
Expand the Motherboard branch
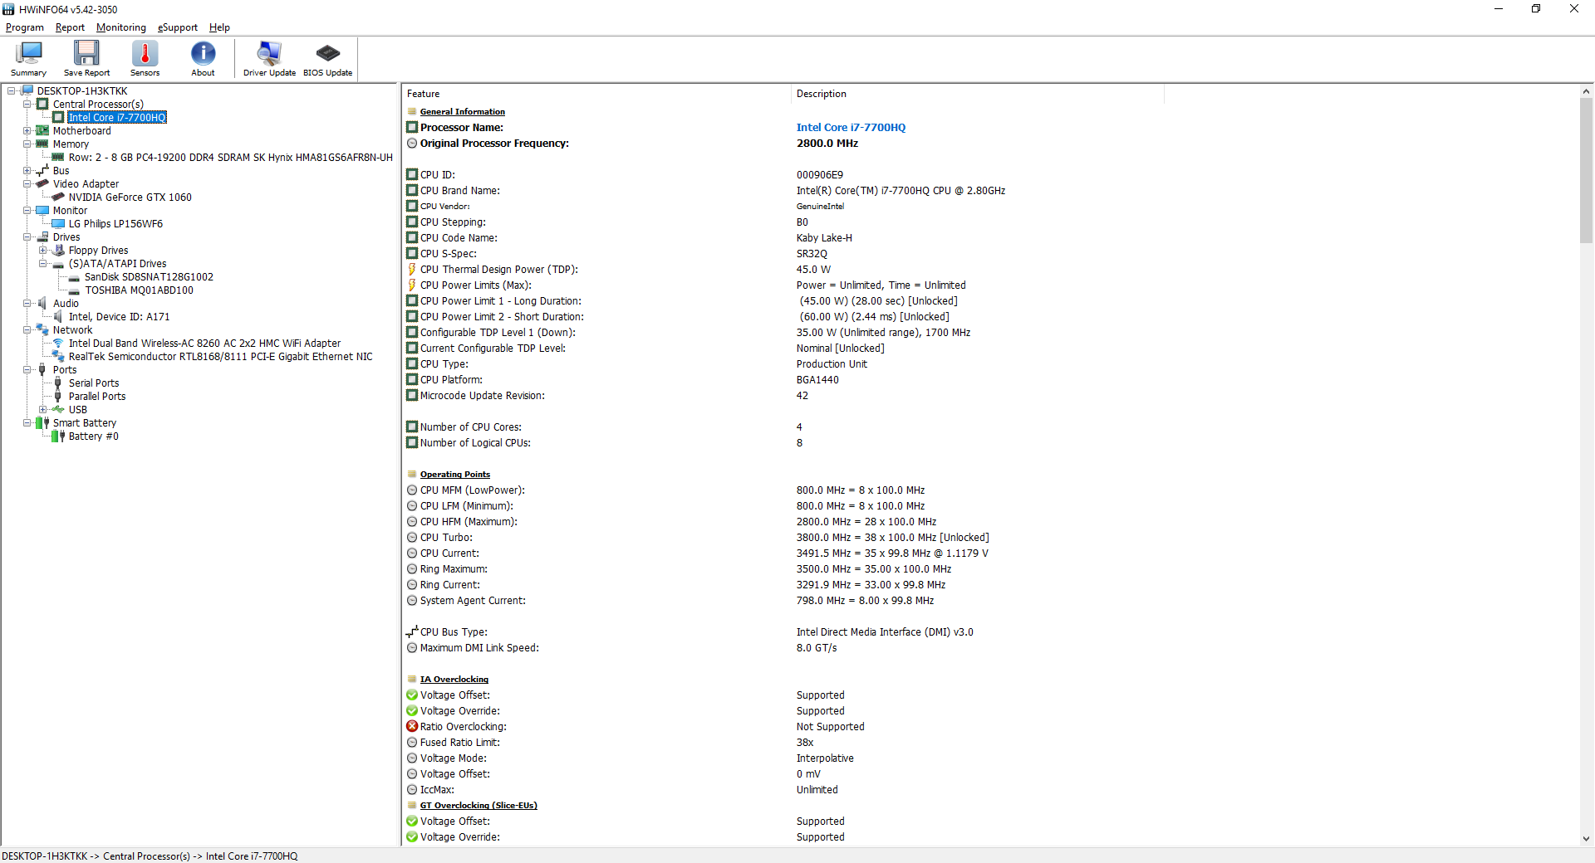[27, 130]
